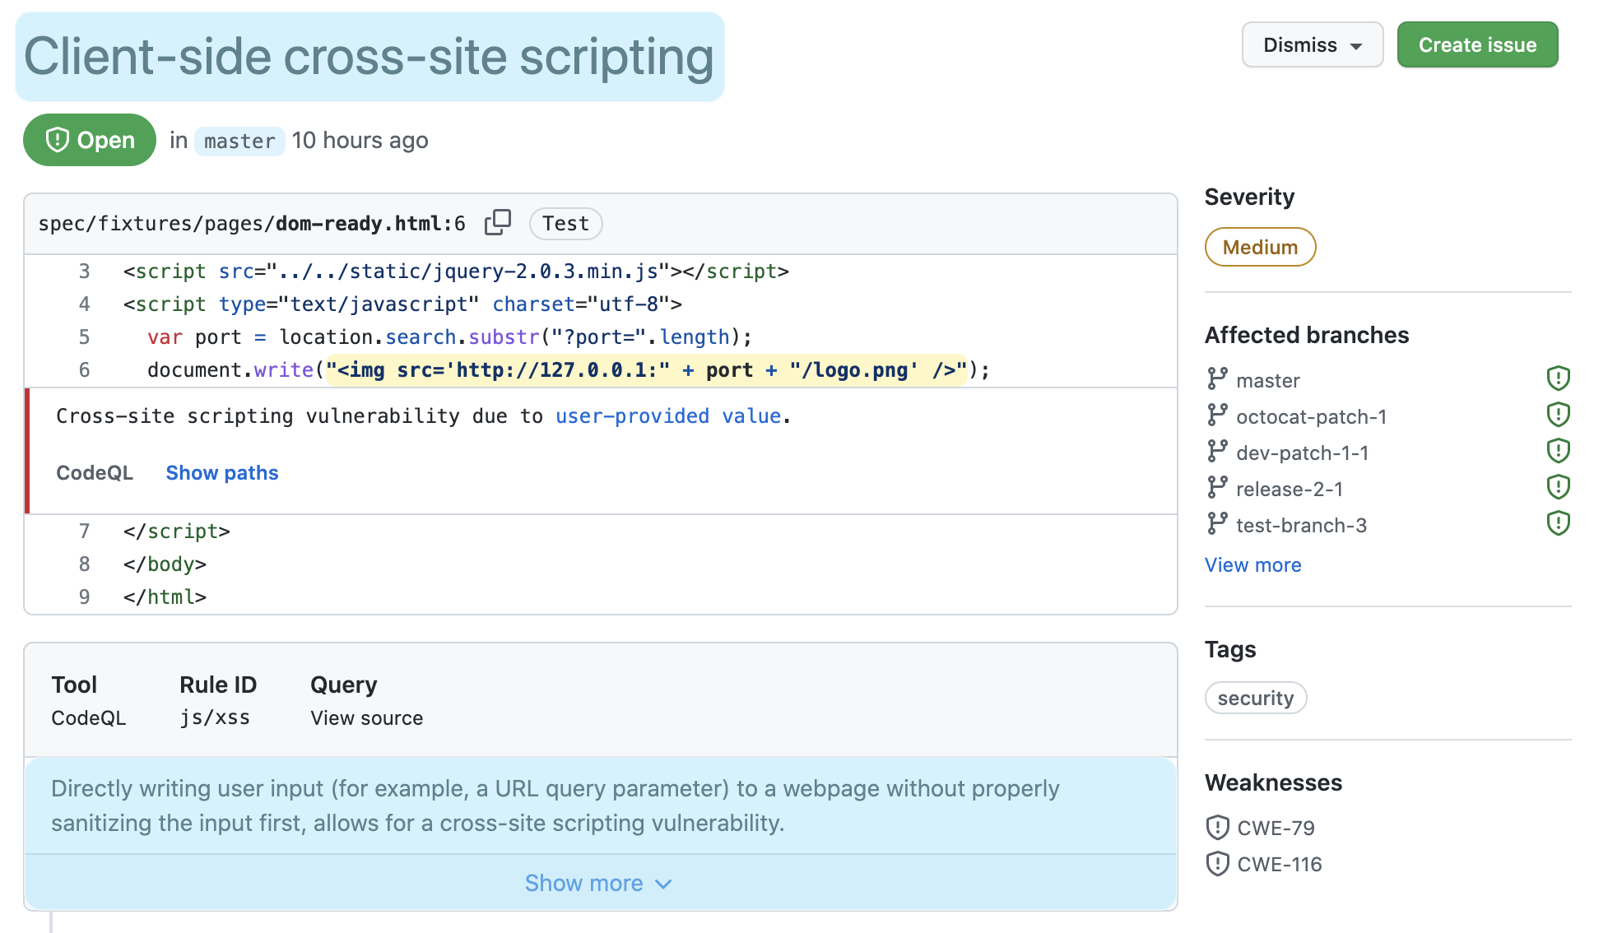Click the '10 hours ago' timestamp
This screenshot has height=933, width=1608.
[x=360, y=141]
